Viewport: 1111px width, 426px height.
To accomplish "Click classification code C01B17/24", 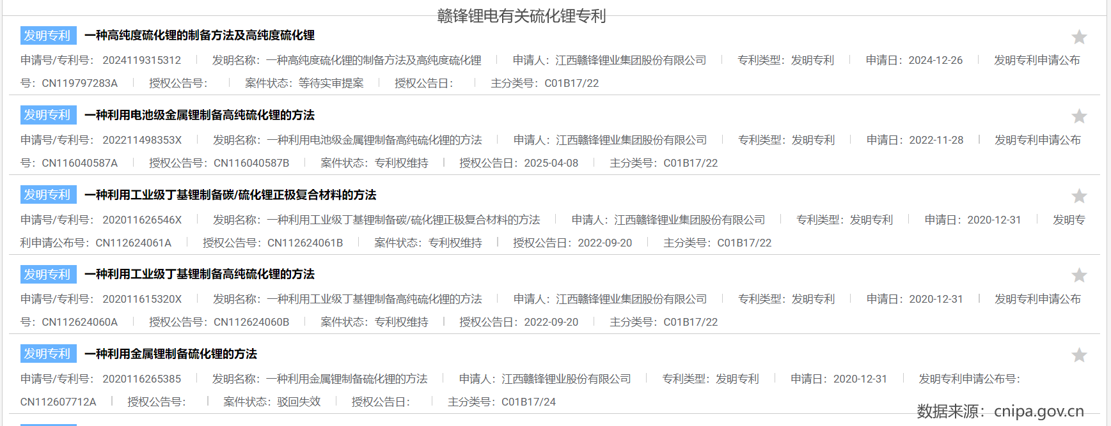I will pyautogui.click(x=529, y=402).
